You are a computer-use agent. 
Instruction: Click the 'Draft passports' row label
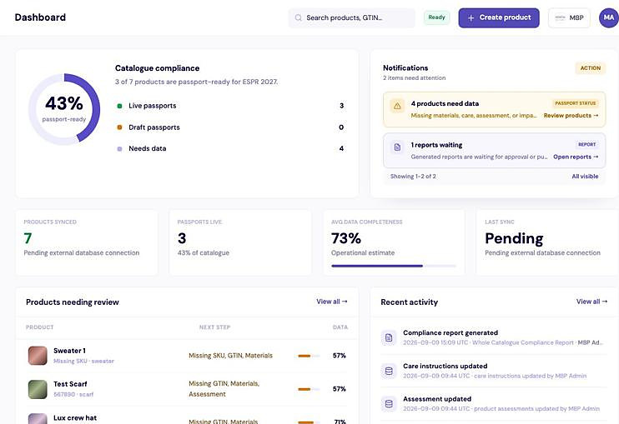click(x=154, y=127)
